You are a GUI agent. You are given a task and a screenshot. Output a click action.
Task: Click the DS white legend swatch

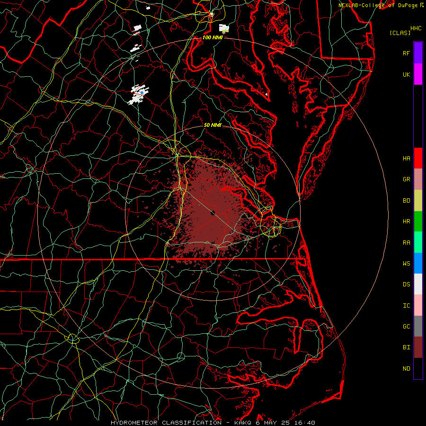pos(418,284)
